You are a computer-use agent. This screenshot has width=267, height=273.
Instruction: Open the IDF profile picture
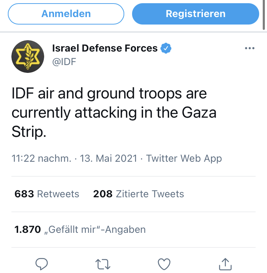tap(28, 57)
